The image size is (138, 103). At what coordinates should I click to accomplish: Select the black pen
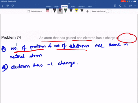click(55, 11)
